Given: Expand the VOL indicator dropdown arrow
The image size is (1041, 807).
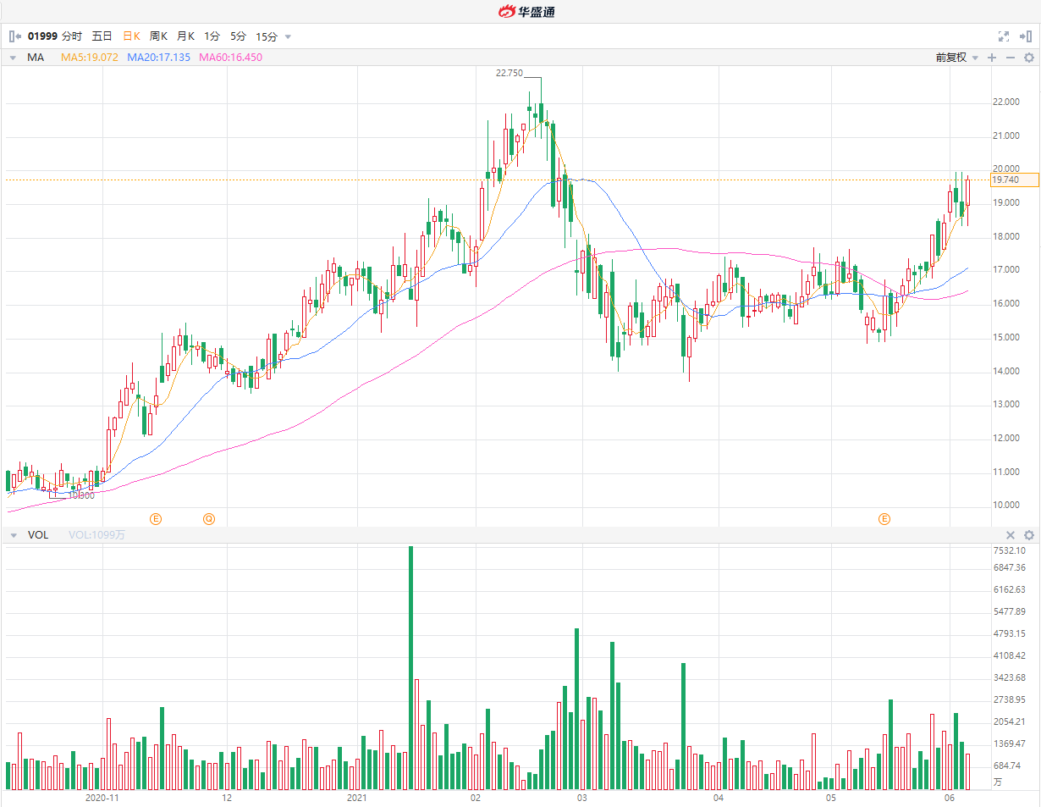Looking at the screenshot, I should point(14,535).
